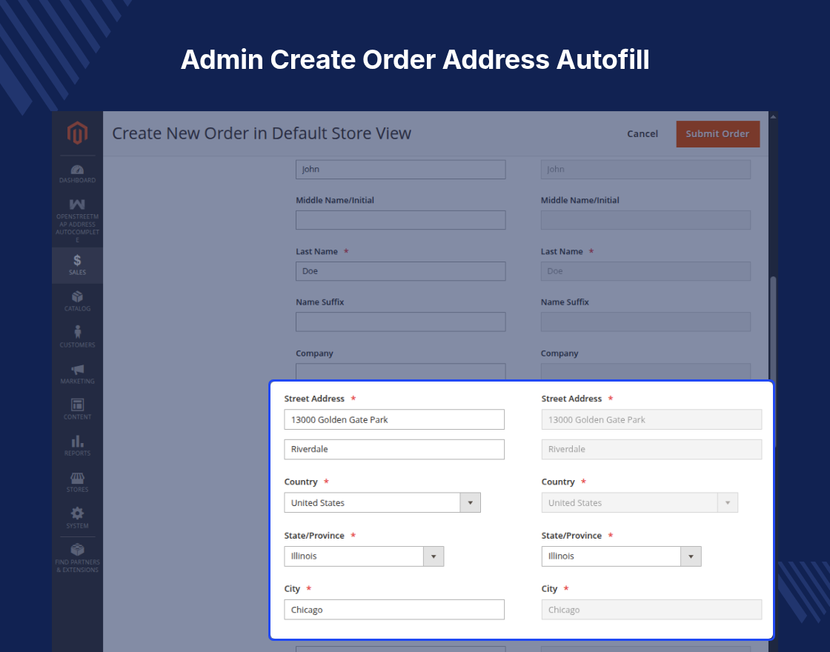This screenshot has width=830, height=652.
Task: Click the scrollbar up arrow
Action: tap(774, 116)
